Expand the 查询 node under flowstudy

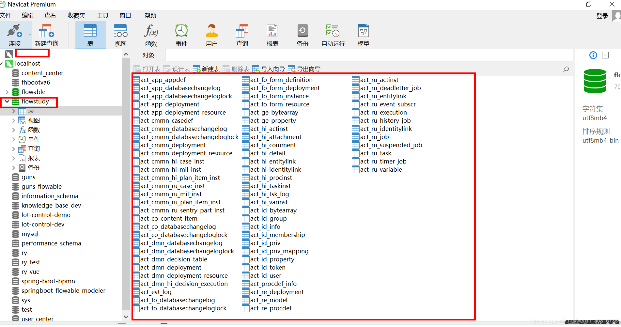pos(13,149)
